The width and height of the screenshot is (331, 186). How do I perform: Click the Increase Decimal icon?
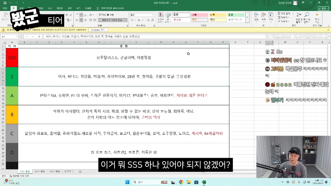148,20
